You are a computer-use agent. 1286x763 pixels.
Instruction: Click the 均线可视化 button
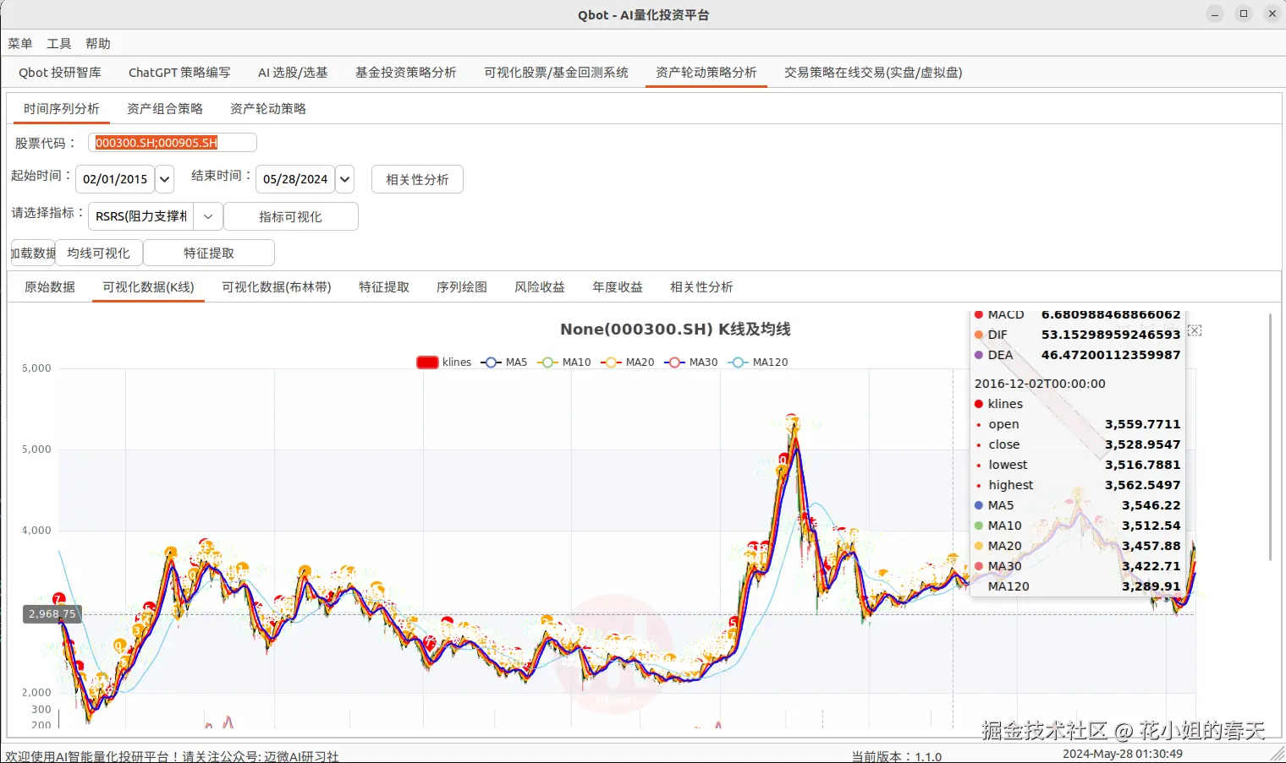click(x=99, y=253)
